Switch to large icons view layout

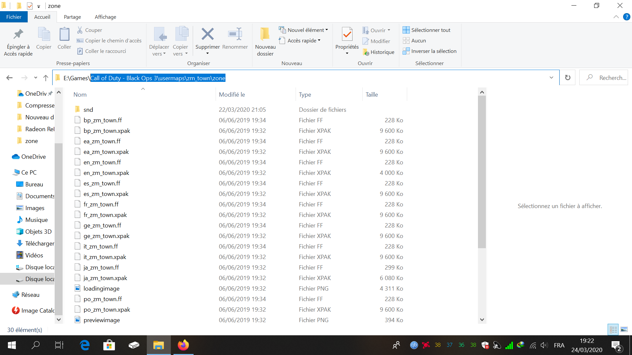[624, 329]
